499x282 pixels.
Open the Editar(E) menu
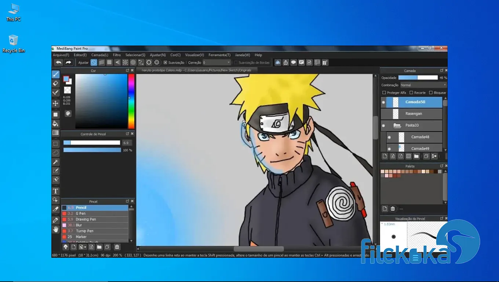point(80,55)
